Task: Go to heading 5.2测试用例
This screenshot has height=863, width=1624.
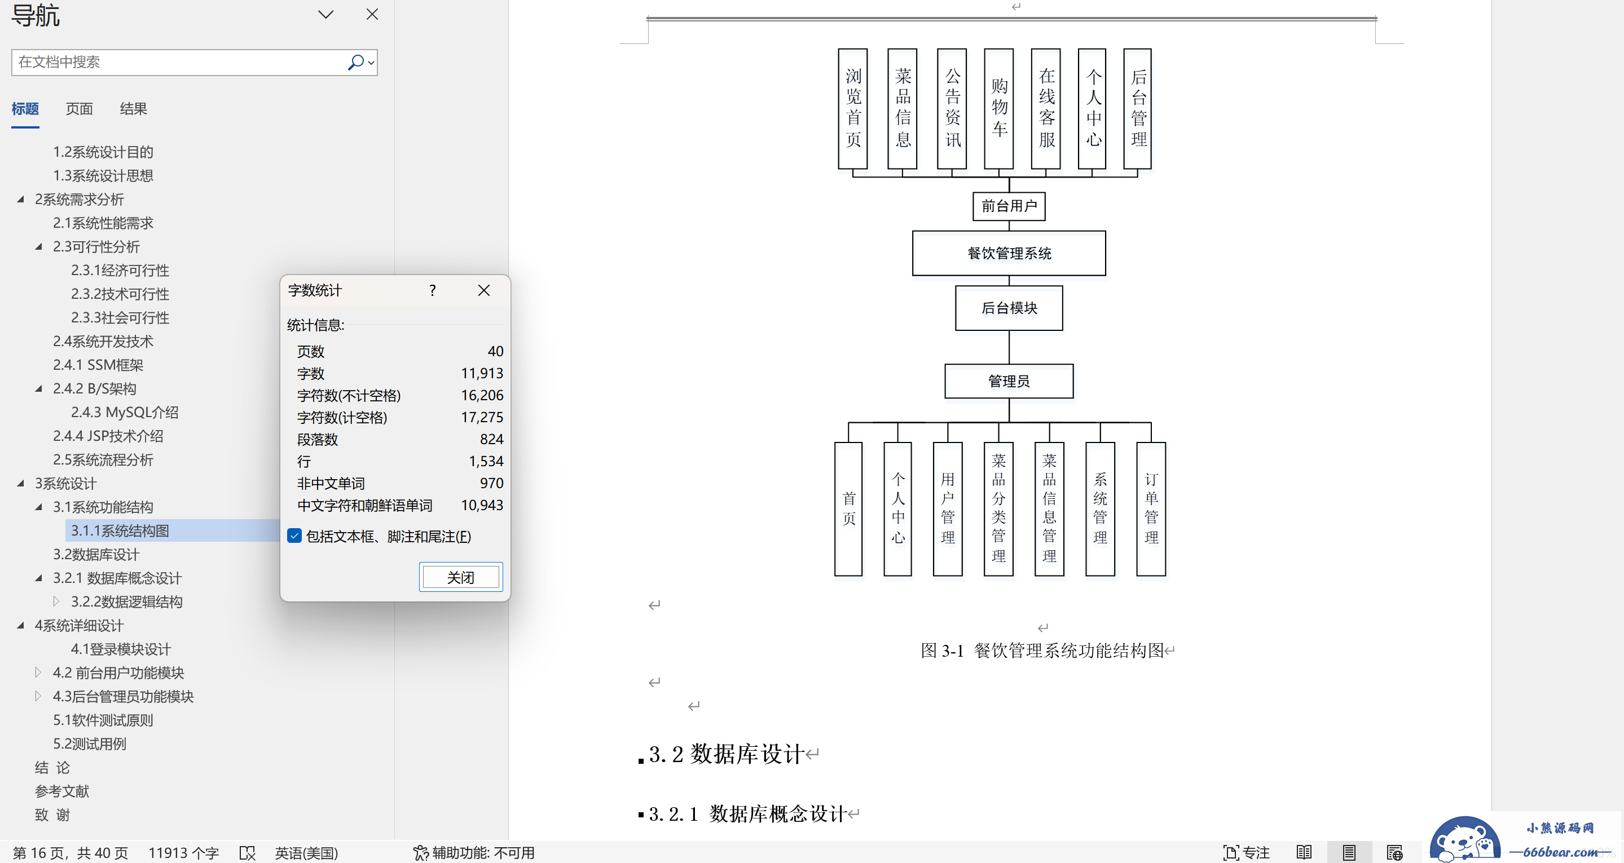Action: pyautogui.click(x=90, y=744)
